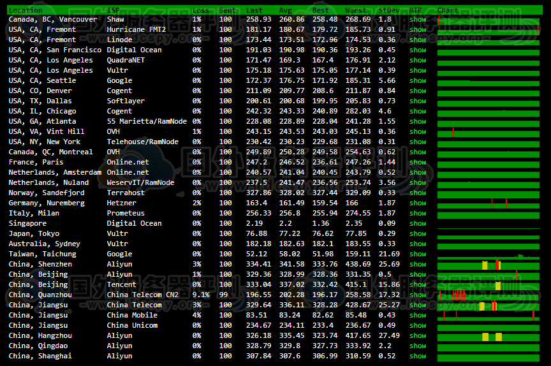551x366 pixels.
Task: Click the chart bar for Shenzhen Aliyun
Action: point(489,265)
